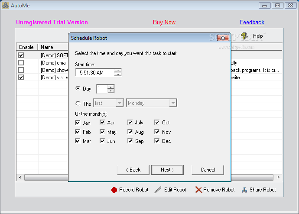The height and width of the screenshot is (214, 299).
Task: Open the Monday weekday dropdown
Action: [173, 103]
